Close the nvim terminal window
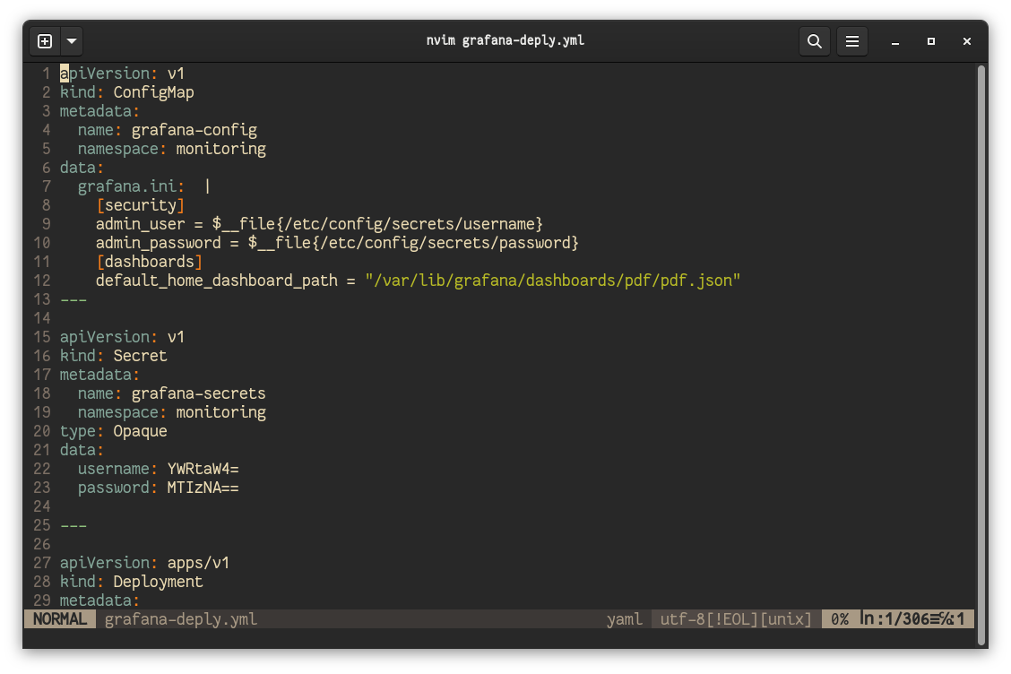Image resolution: width=1011 pixels, height=674 pixels. [966, 41]
